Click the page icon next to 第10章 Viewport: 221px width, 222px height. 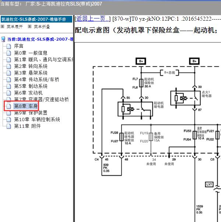pos(9,120)
